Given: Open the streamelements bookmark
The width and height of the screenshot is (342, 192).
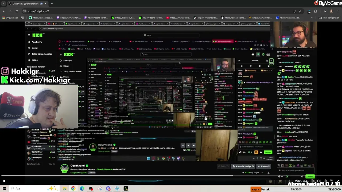Looking at the screenshot, I should point(233,18).
